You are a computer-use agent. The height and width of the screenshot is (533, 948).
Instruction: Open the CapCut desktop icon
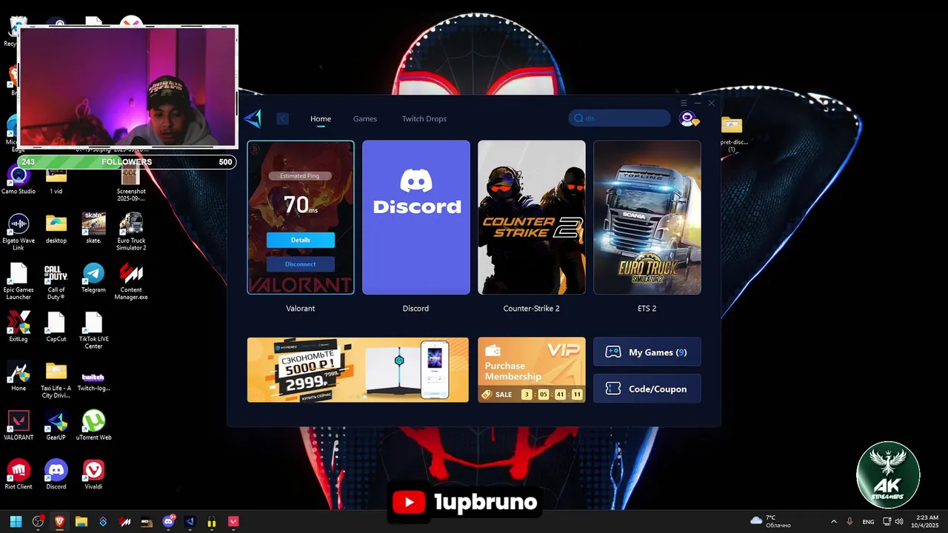tap(56, 326)
